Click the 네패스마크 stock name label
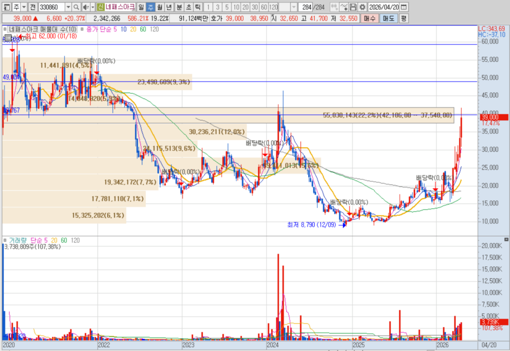 pos(120,7)
